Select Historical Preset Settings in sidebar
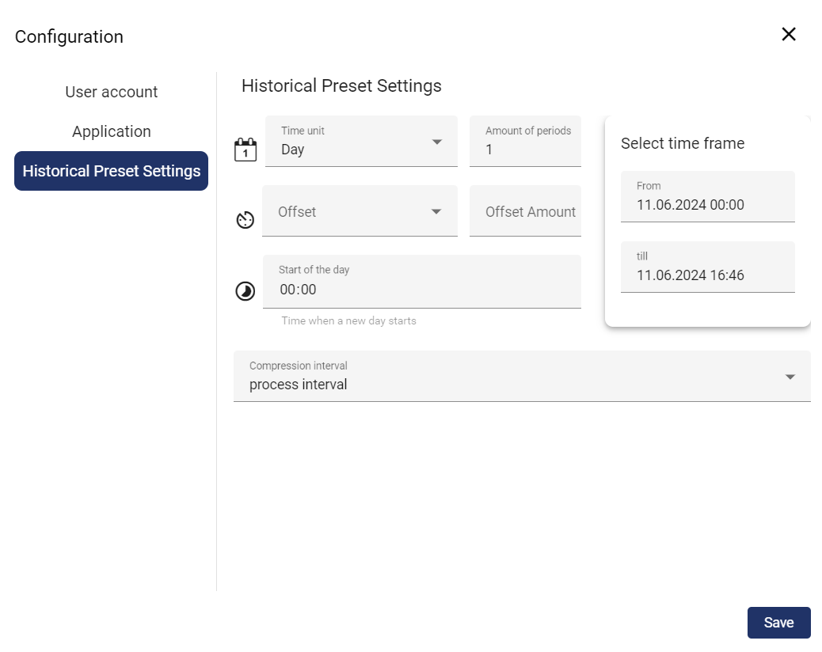 pos(112,171)
